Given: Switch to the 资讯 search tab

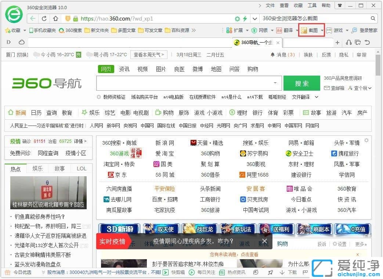Looking at the screenshot, I should [x=124, y=69].
